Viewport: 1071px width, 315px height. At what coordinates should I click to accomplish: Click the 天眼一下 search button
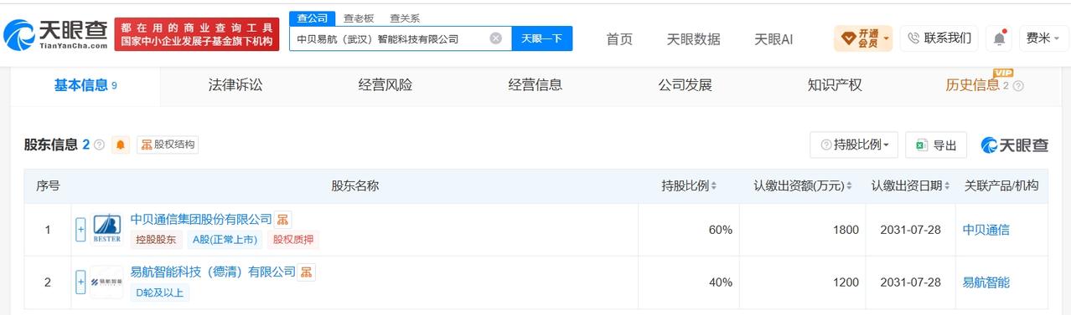pyautogui.click(x=542, y=38)
